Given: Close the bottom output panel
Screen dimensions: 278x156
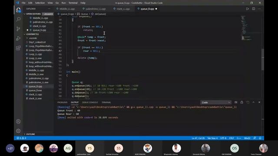Looking at the screenshot, I should tap(259, 102).
